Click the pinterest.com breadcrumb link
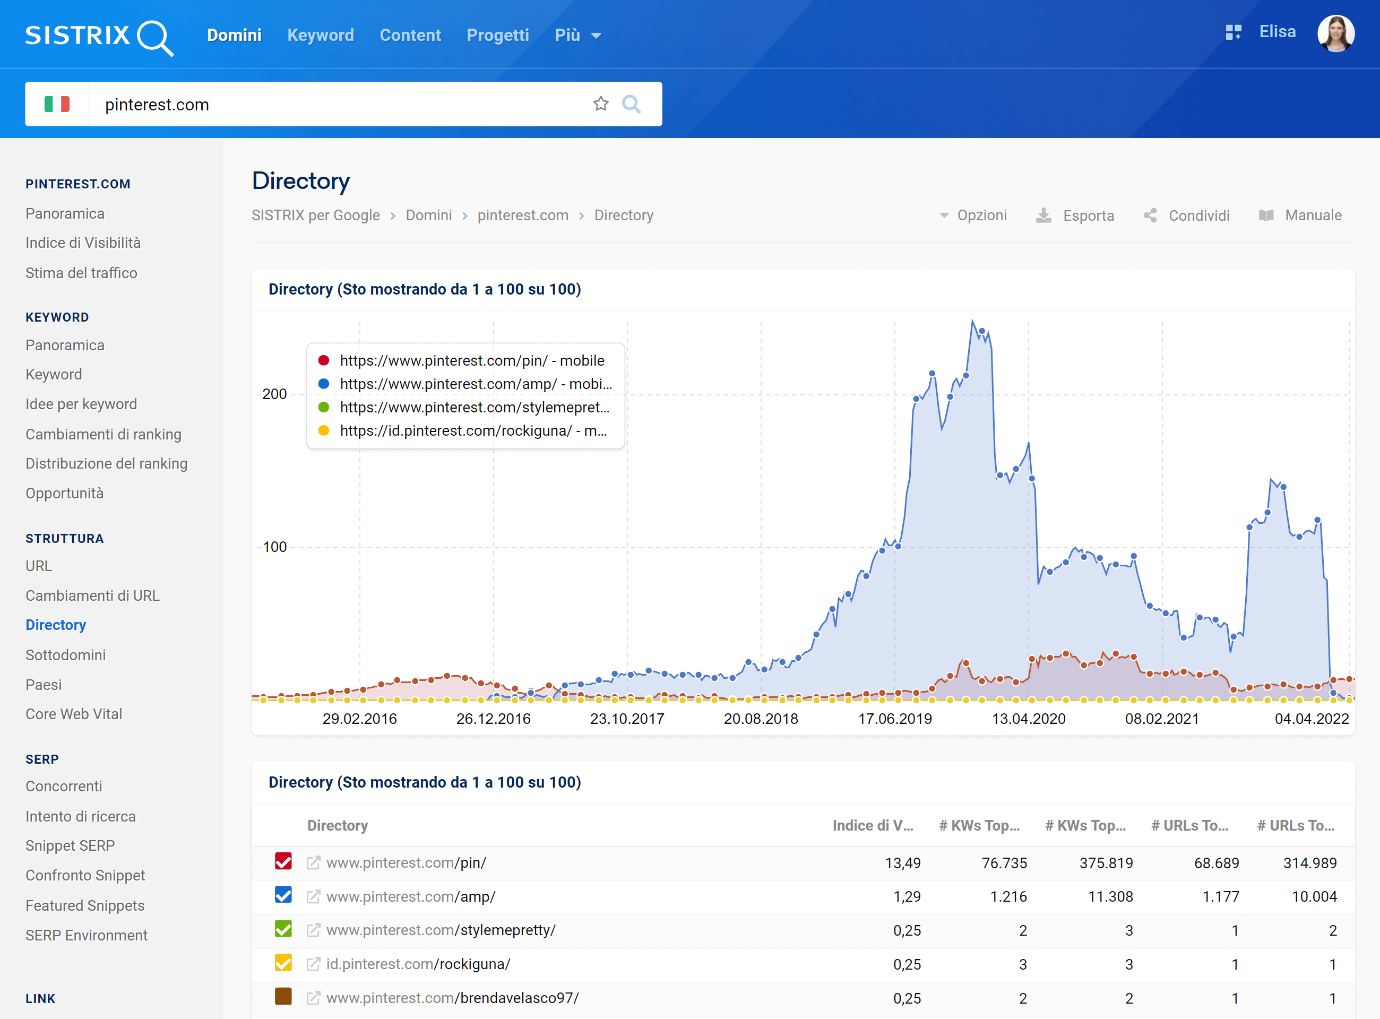1380x1019 pixels. point(523,215)
